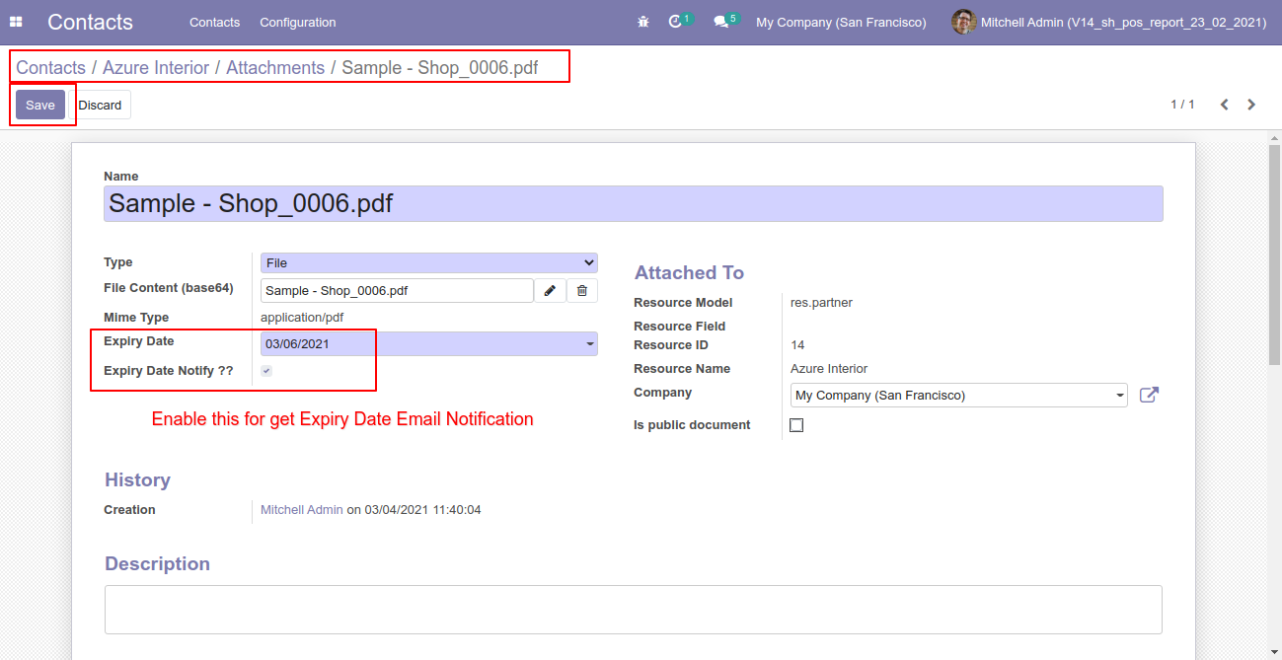The image size is (1282, 660).
Task: Click the pencil edit file icon
Action: pos(550,290)
